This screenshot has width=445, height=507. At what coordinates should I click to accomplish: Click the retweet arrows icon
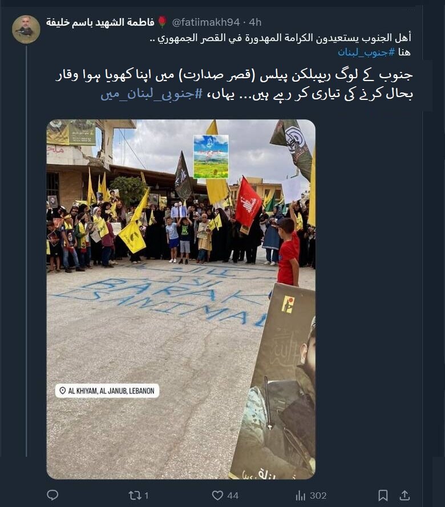pos(134,496)
